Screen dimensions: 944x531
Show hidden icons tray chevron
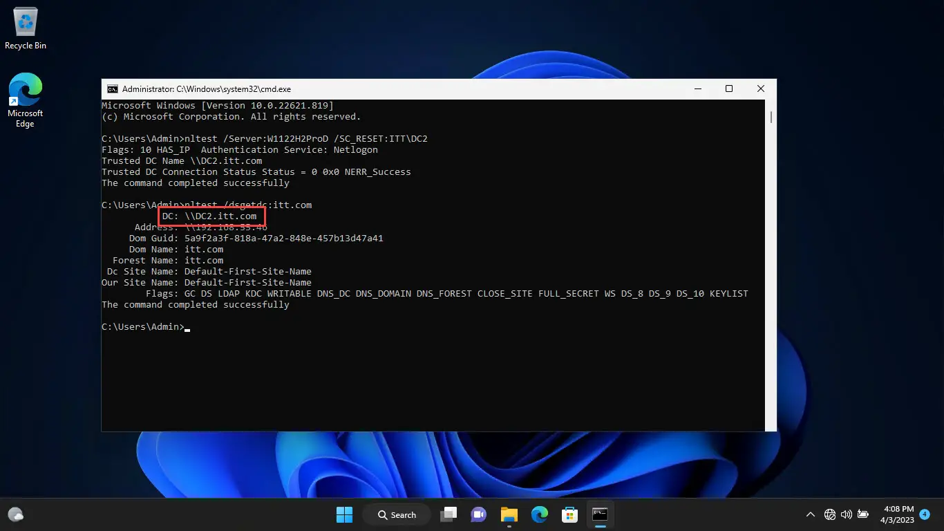[811, 515]
